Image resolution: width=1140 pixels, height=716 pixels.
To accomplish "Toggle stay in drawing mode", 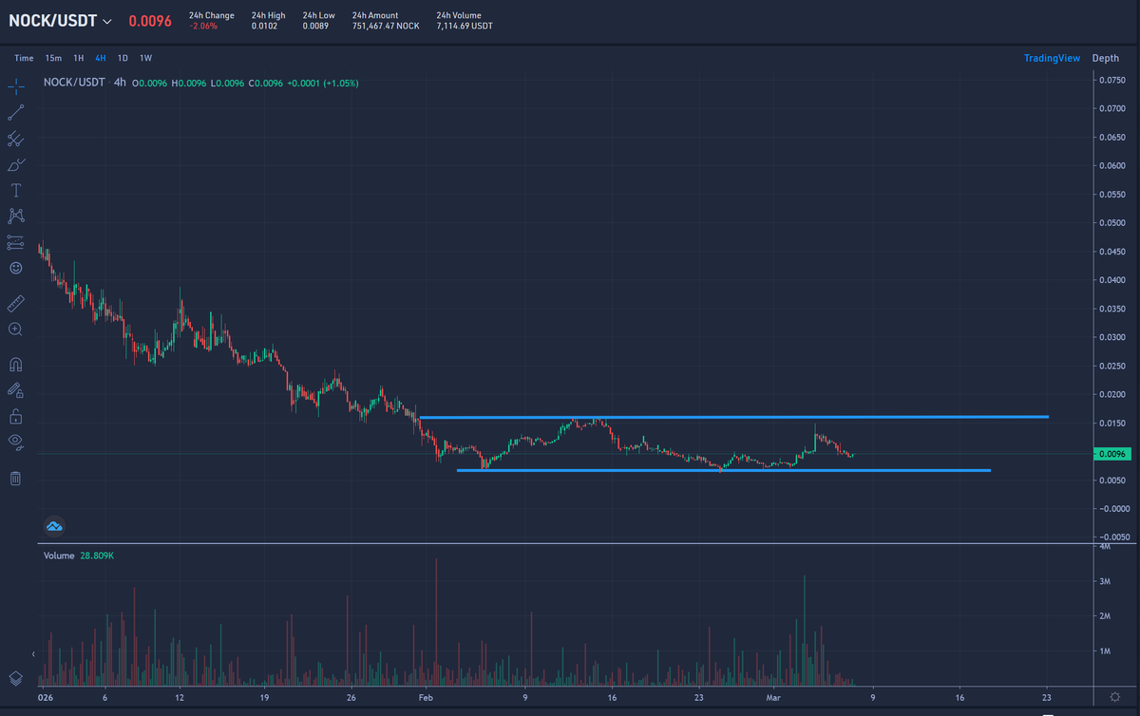I will 16,390.
